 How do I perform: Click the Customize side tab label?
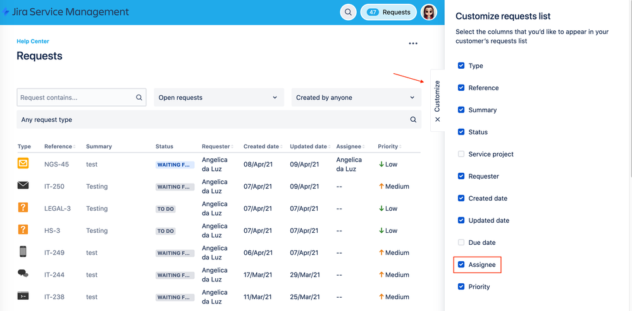[x=437, y=96]
